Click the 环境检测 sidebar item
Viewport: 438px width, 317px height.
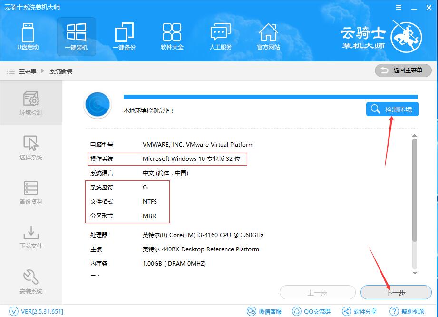click(x=30, y=103)
